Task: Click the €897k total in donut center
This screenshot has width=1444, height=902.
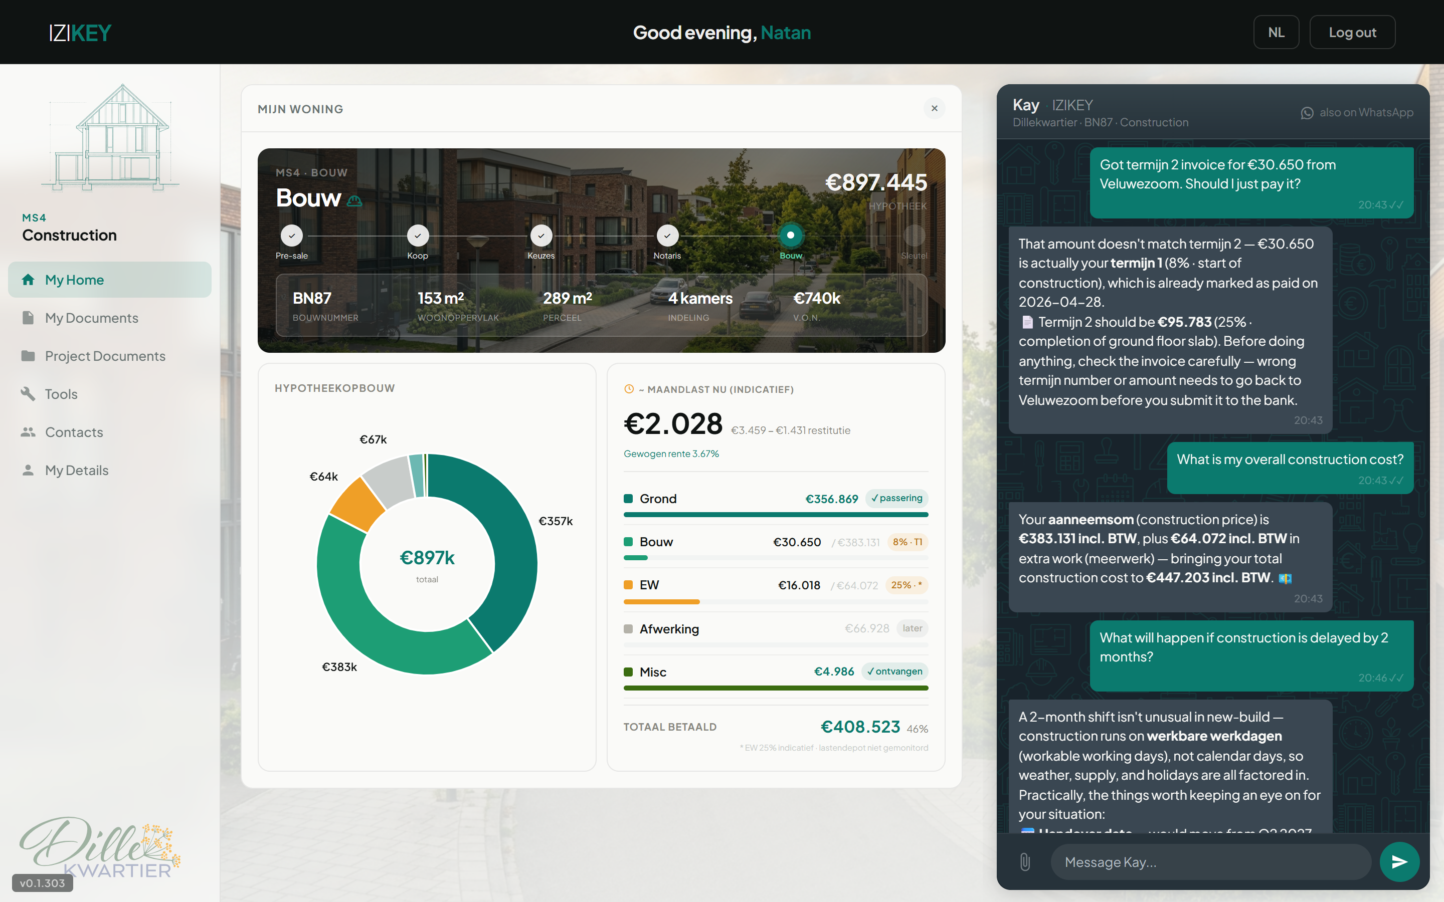Action: (x=427, y=558)
